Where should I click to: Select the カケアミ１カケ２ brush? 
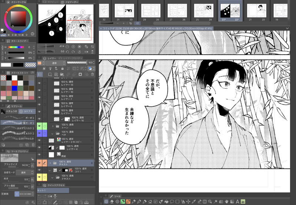[x=18, y=128]
